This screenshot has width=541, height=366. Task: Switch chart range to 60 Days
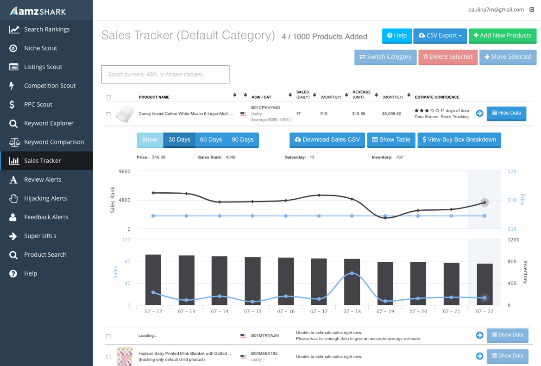click(x=211, y=140)
